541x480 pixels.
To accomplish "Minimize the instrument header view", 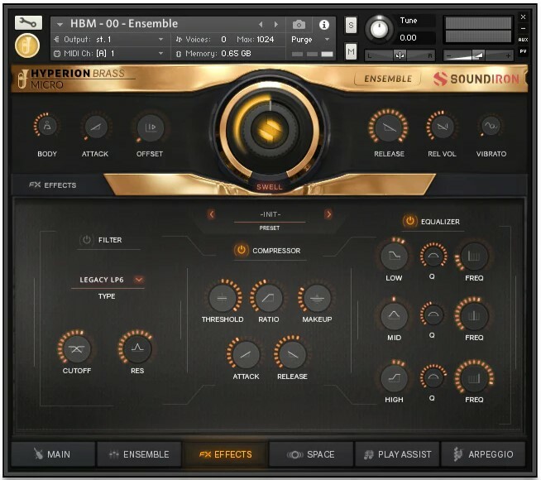I will coord(523,28).
